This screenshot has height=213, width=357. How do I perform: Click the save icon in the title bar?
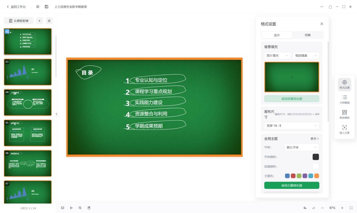46,7
